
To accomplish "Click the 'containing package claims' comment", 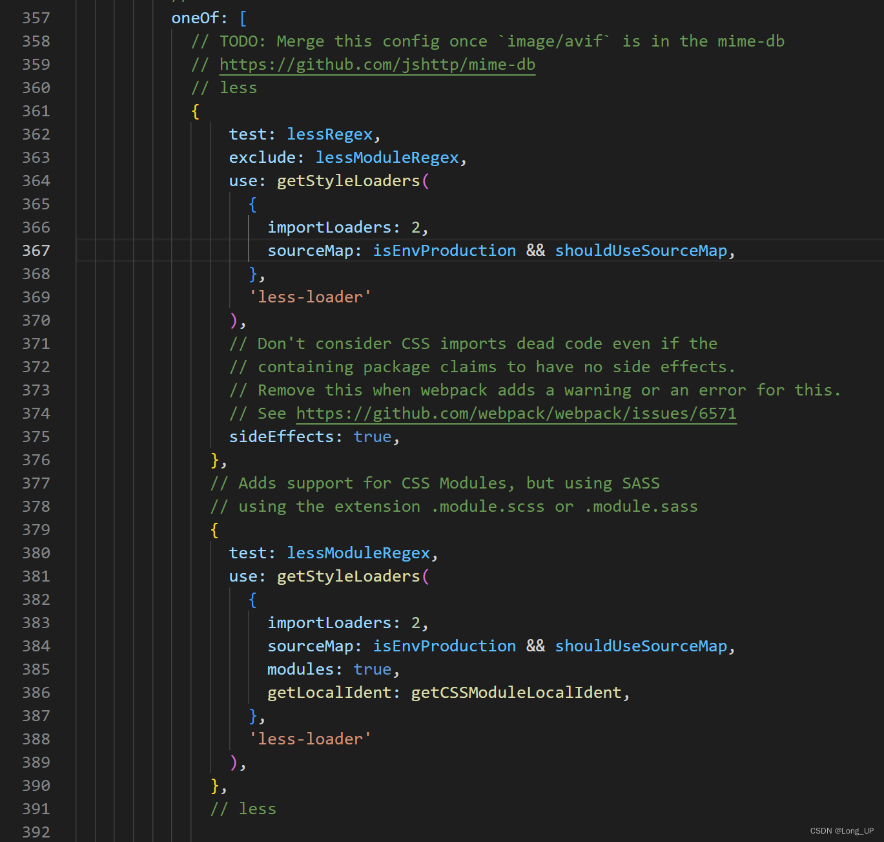I will 482,367.
